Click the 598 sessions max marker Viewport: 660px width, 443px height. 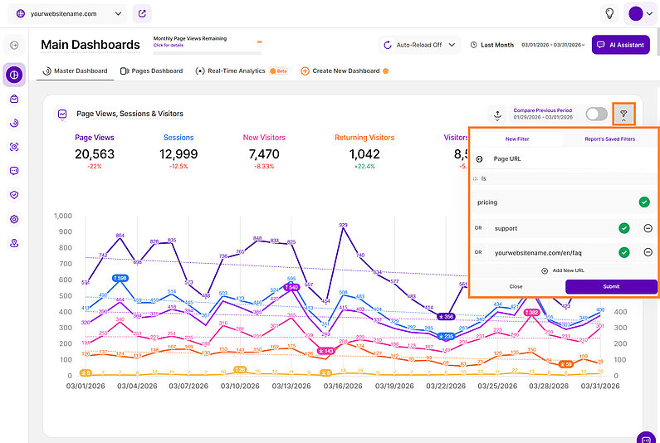click(x=120, y=279)
